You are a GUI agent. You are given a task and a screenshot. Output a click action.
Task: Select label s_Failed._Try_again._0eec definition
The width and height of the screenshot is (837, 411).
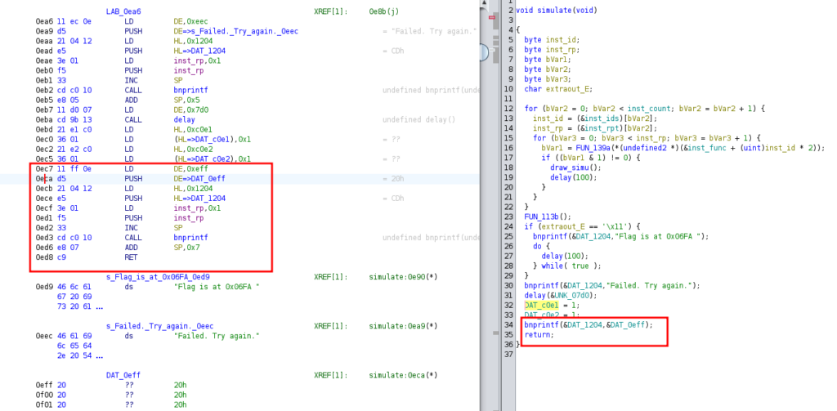pyautogui.click(x=160, y=326)
